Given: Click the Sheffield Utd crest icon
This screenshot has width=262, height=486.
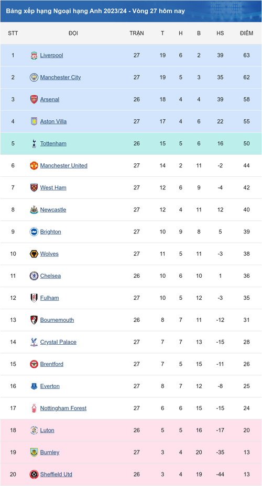Looking at the screenshot, I should tap(34, 474).
